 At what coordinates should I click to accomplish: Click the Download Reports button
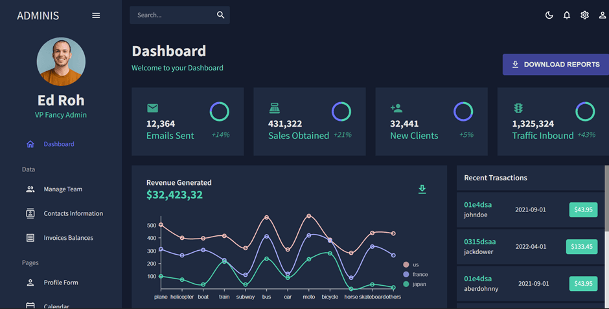(x=556, y=65)
